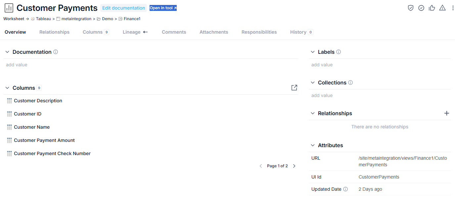The height and width of the screenshot is (197, 455).
Task: Click column icon for Customer Payment Amount
Action: coord(9,140)
